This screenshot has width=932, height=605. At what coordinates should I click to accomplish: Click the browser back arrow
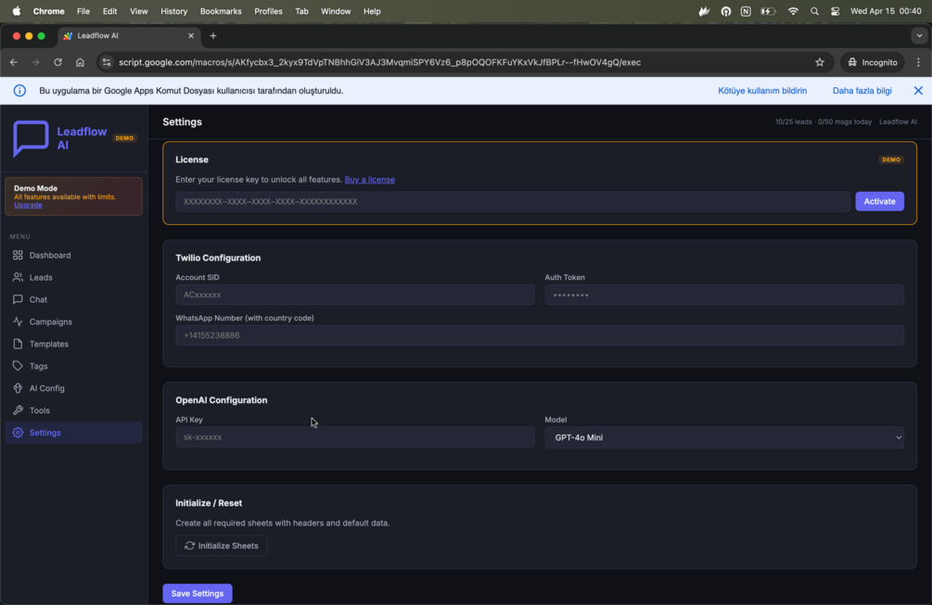point(14,62)
